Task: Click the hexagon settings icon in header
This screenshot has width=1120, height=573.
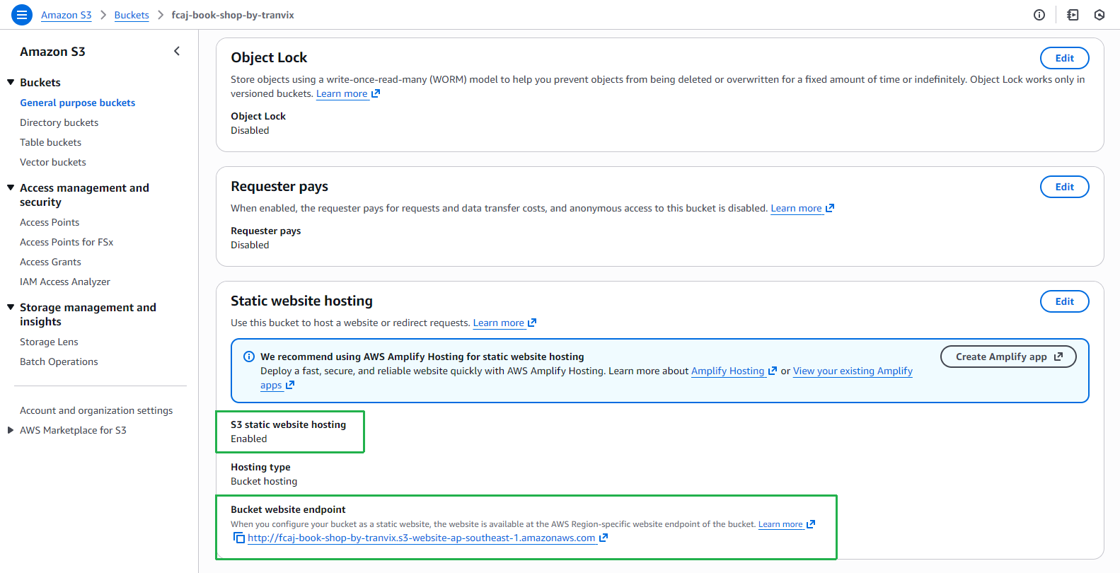Action: [1099, 15]
